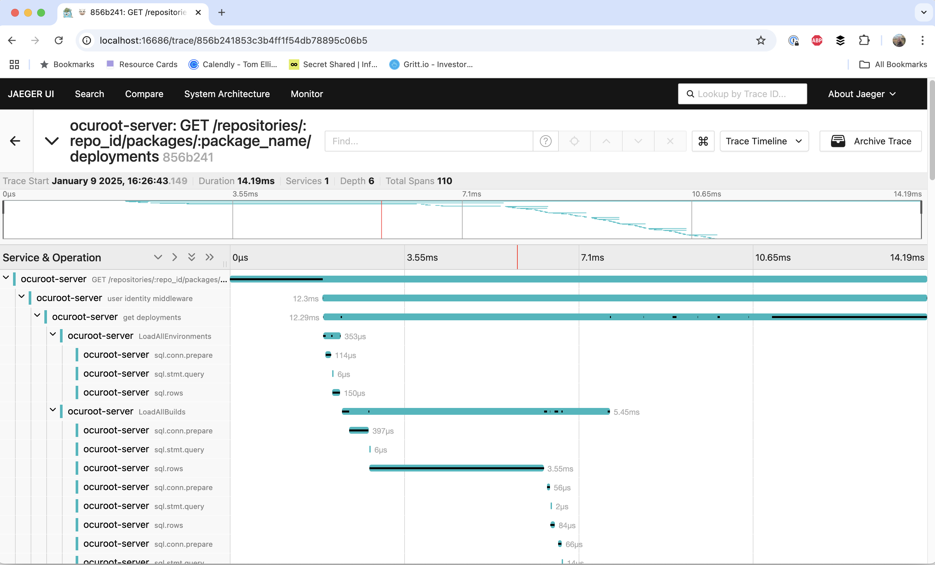Expand one level using the right chevron icon
This screenshot has height=565, width=935.
(x=174, y=257)
